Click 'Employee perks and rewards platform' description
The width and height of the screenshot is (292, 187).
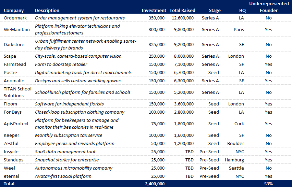(75, 143)
